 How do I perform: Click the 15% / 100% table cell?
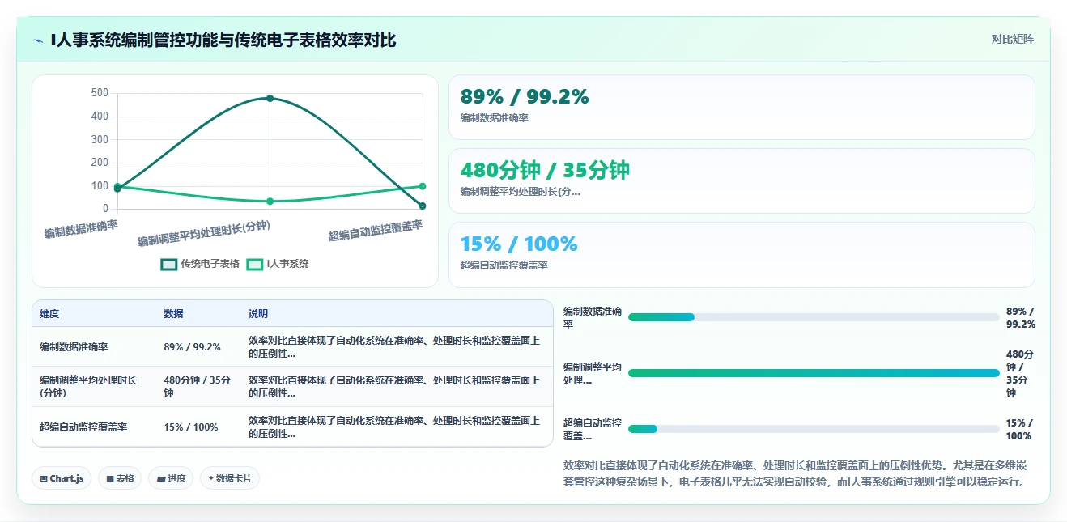(198, 427)
